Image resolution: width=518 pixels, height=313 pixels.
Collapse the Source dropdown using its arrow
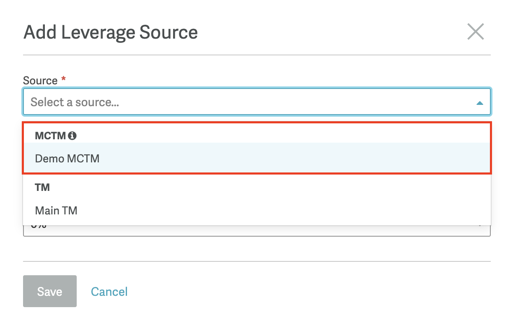480,103
